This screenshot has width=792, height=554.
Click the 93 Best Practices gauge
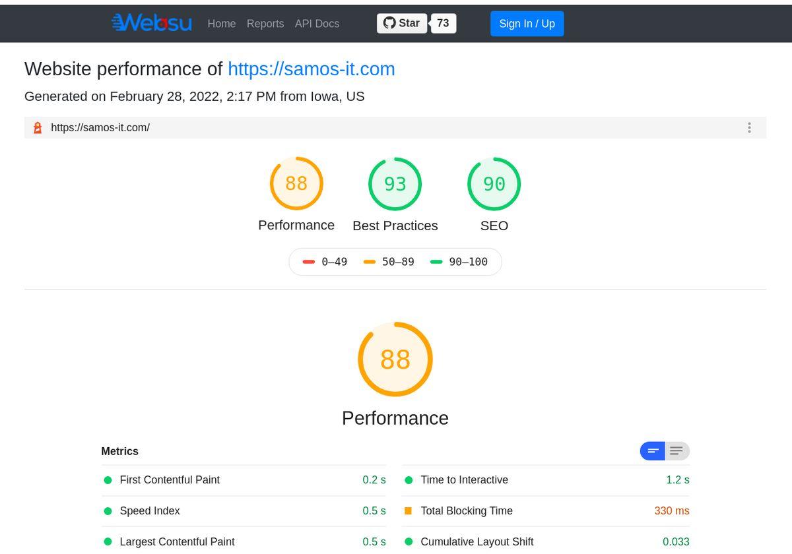click(395, 183)
